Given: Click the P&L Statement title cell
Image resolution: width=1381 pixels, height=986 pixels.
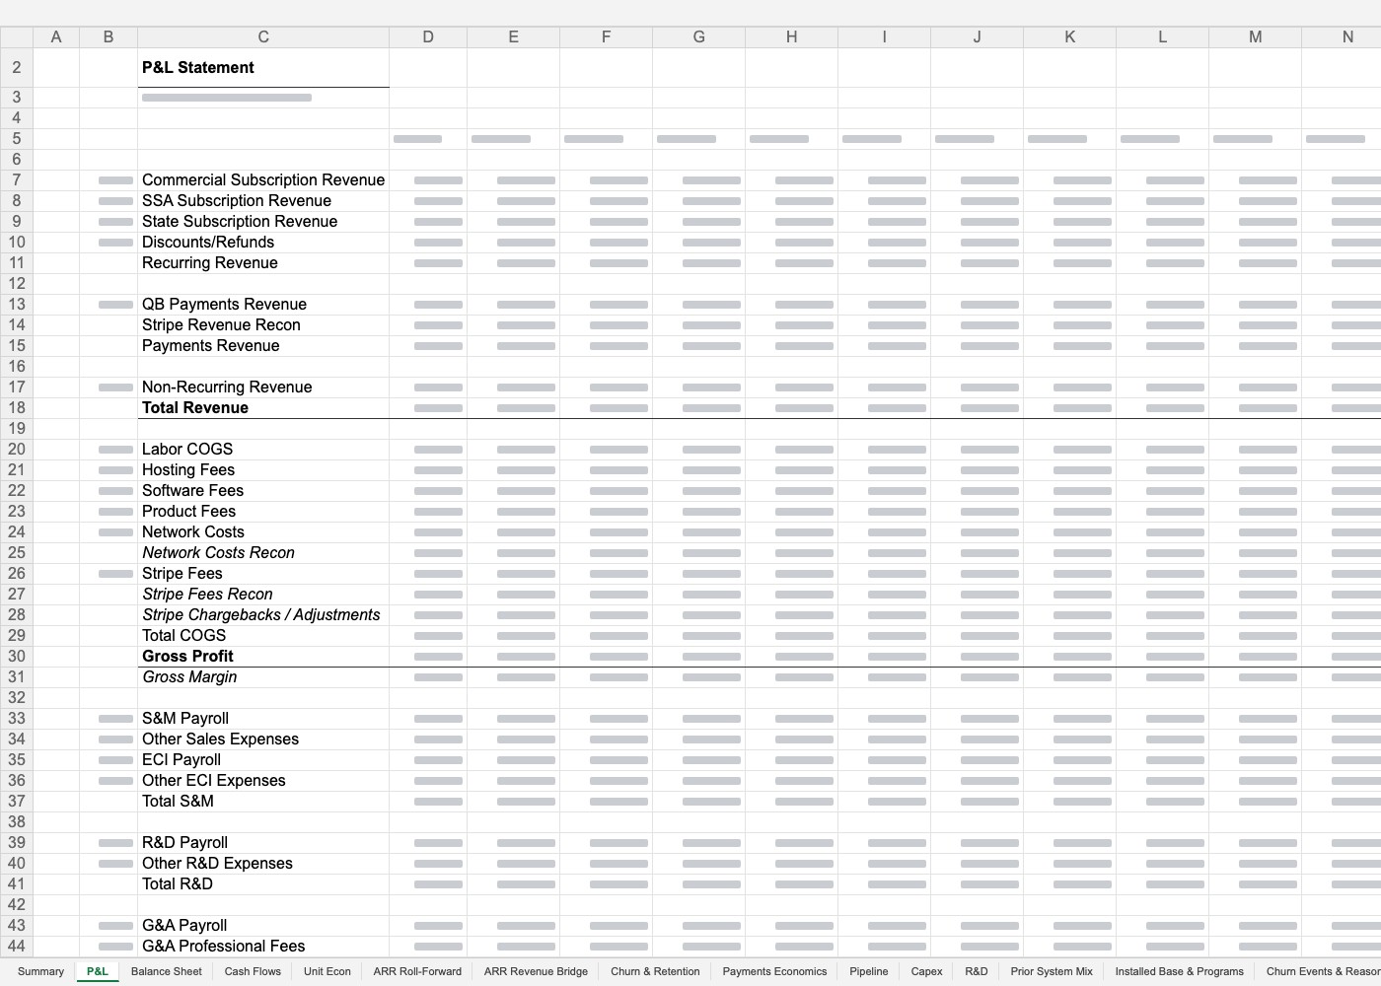Looking at the screenshot, I should (263, 68).
